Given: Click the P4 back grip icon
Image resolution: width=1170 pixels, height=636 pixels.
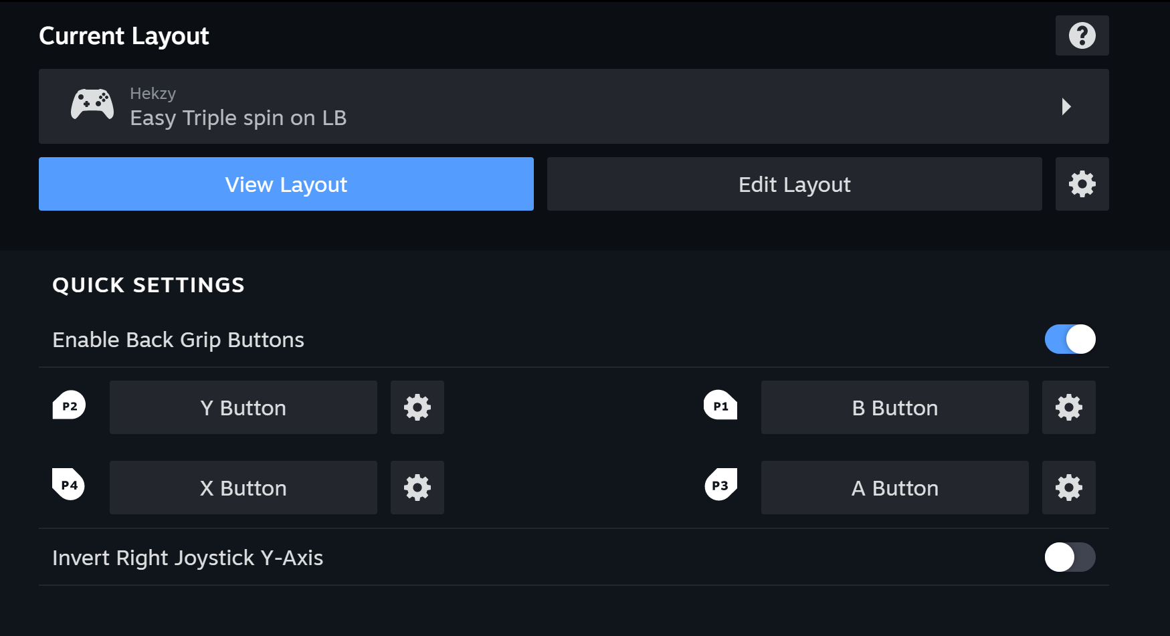Looking at the screenshot, I should pyautogui.click(x=69, y=484).
